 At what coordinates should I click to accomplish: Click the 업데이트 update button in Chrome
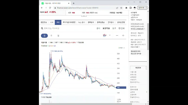point(141,8)
